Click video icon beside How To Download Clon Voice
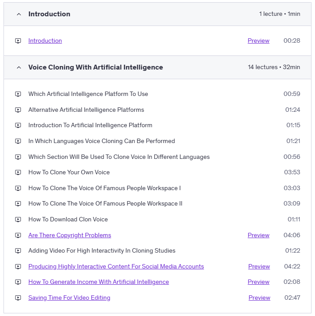The image size is (315, 316). [18, 220]
